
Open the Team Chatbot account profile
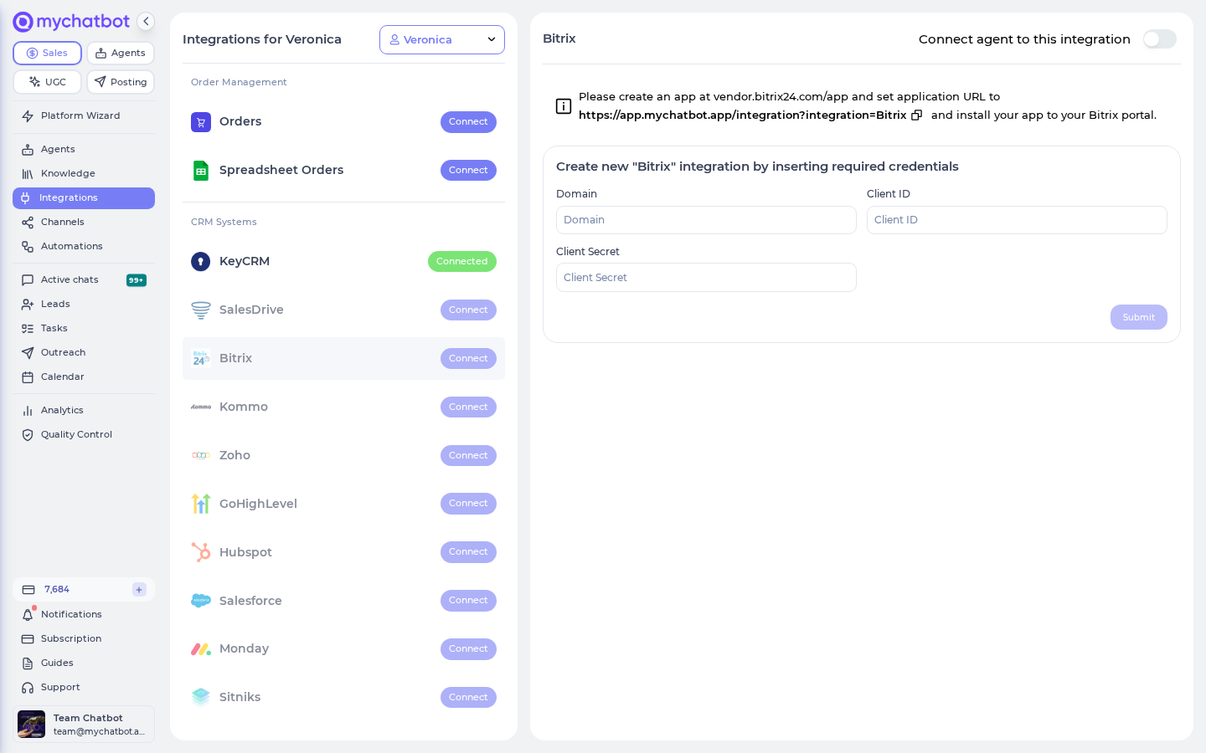click(84, 725)
